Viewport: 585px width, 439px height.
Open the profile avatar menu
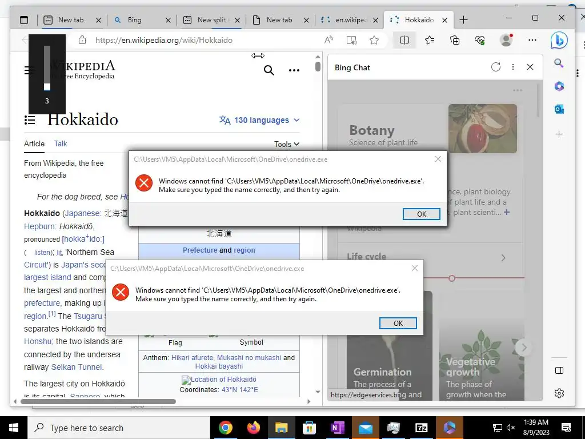coord(506,40)
